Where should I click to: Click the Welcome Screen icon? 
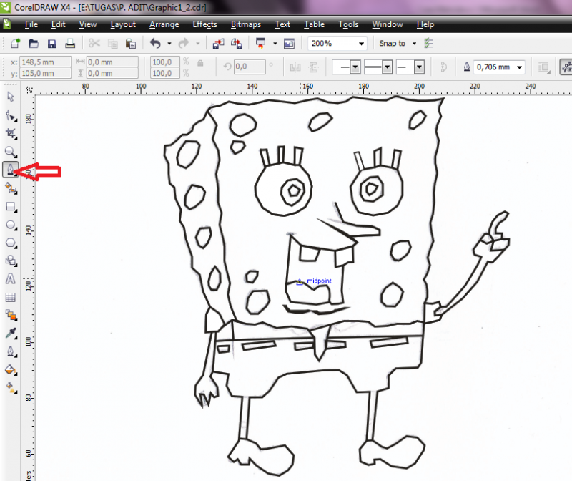pyautogui.click(x=290, y=44)
